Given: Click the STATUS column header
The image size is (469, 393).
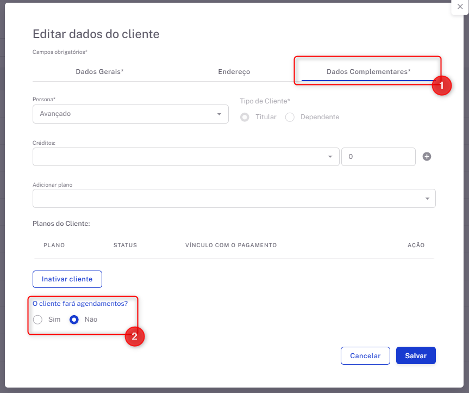Looking at the screenshot, I should click(x=125, y=245).
